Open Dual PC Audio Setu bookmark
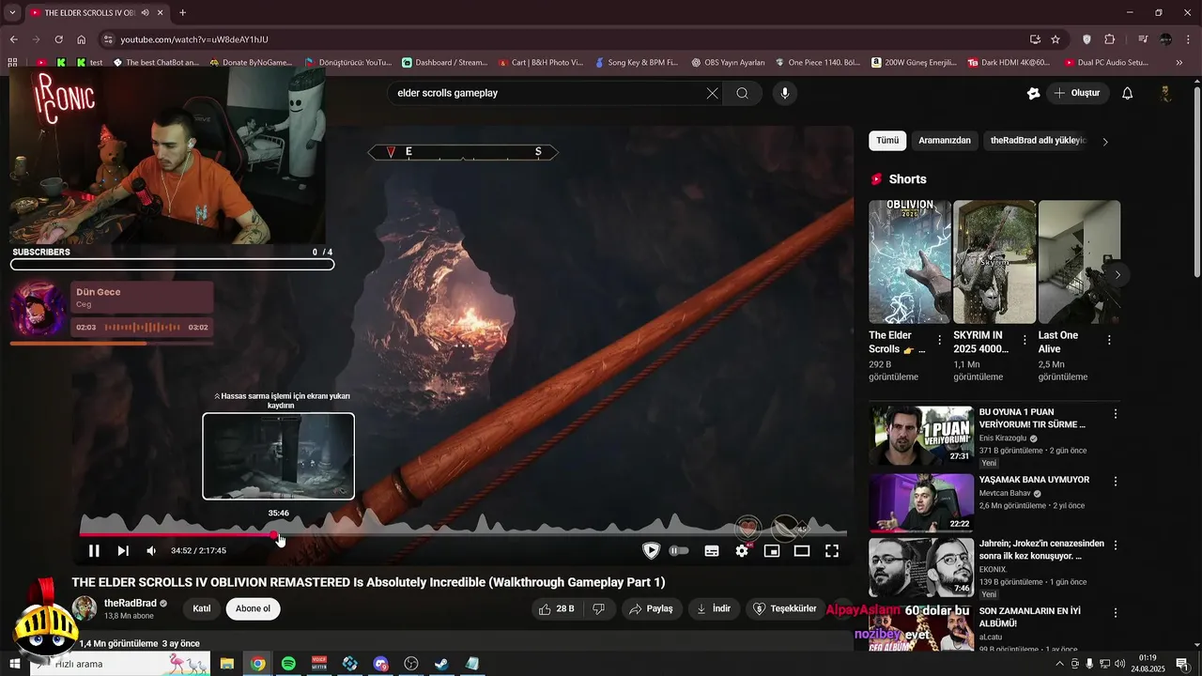This screenshot has height=676, width=1202. [x=1106, y=63]
